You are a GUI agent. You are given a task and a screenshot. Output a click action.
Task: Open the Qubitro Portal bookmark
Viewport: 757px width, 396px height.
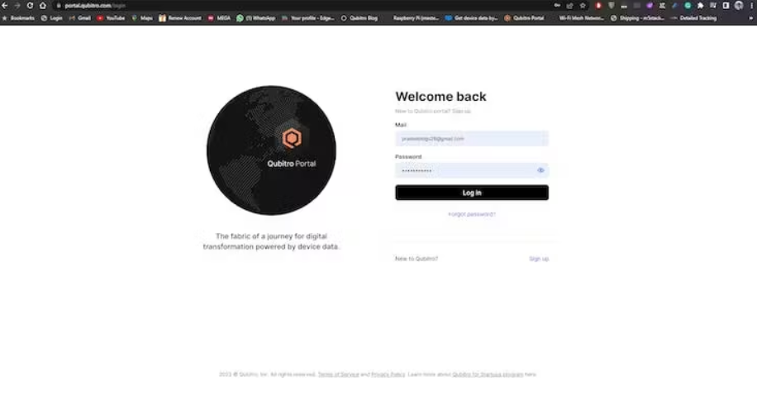pyautogui.click(x=524, y=18)
